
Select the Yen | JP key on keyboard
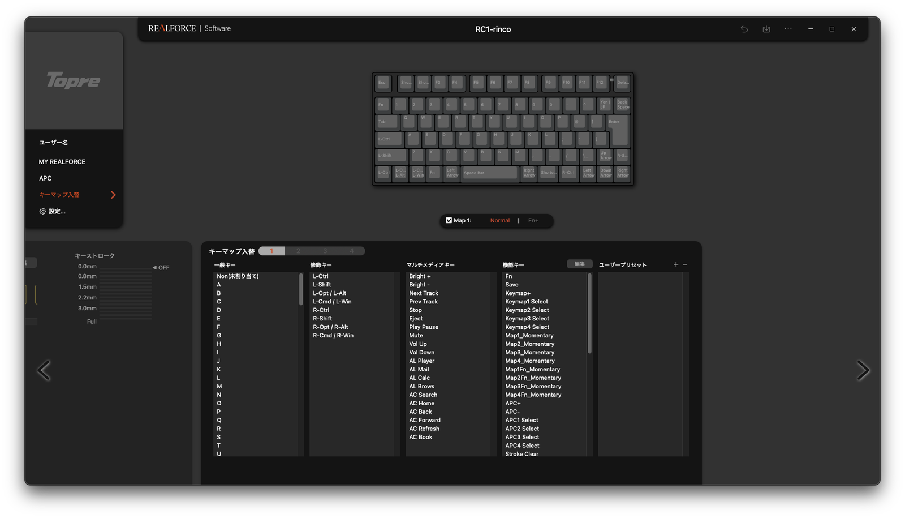click(605, 105)
